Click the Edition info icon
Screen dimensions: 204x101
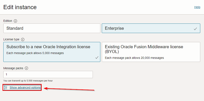[15, 21]
